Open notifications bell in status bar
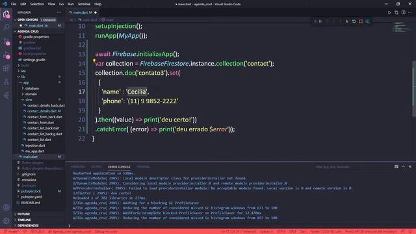The image size is (416, 234). pyautogui.click(x=410, y=231)
